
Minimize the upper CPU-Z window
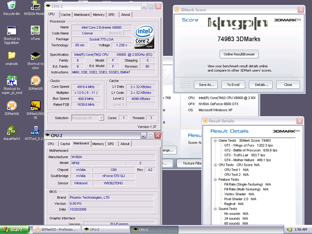144,6
